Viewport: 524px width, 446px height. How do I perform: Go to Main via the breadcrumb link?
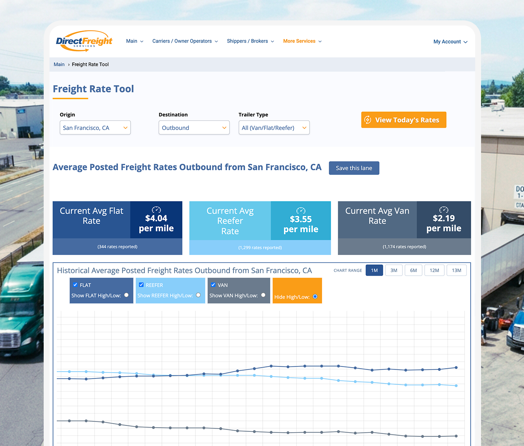coord(59,64)
